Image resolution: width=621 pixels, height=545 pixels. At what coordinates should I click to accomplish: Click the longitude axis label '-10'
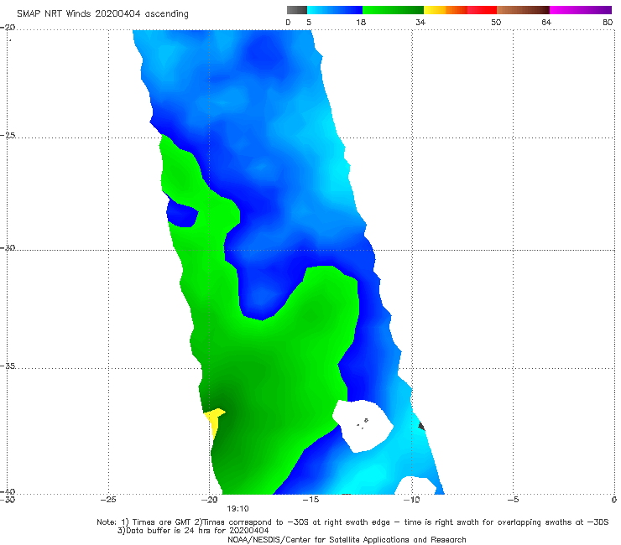pos(412,500)
